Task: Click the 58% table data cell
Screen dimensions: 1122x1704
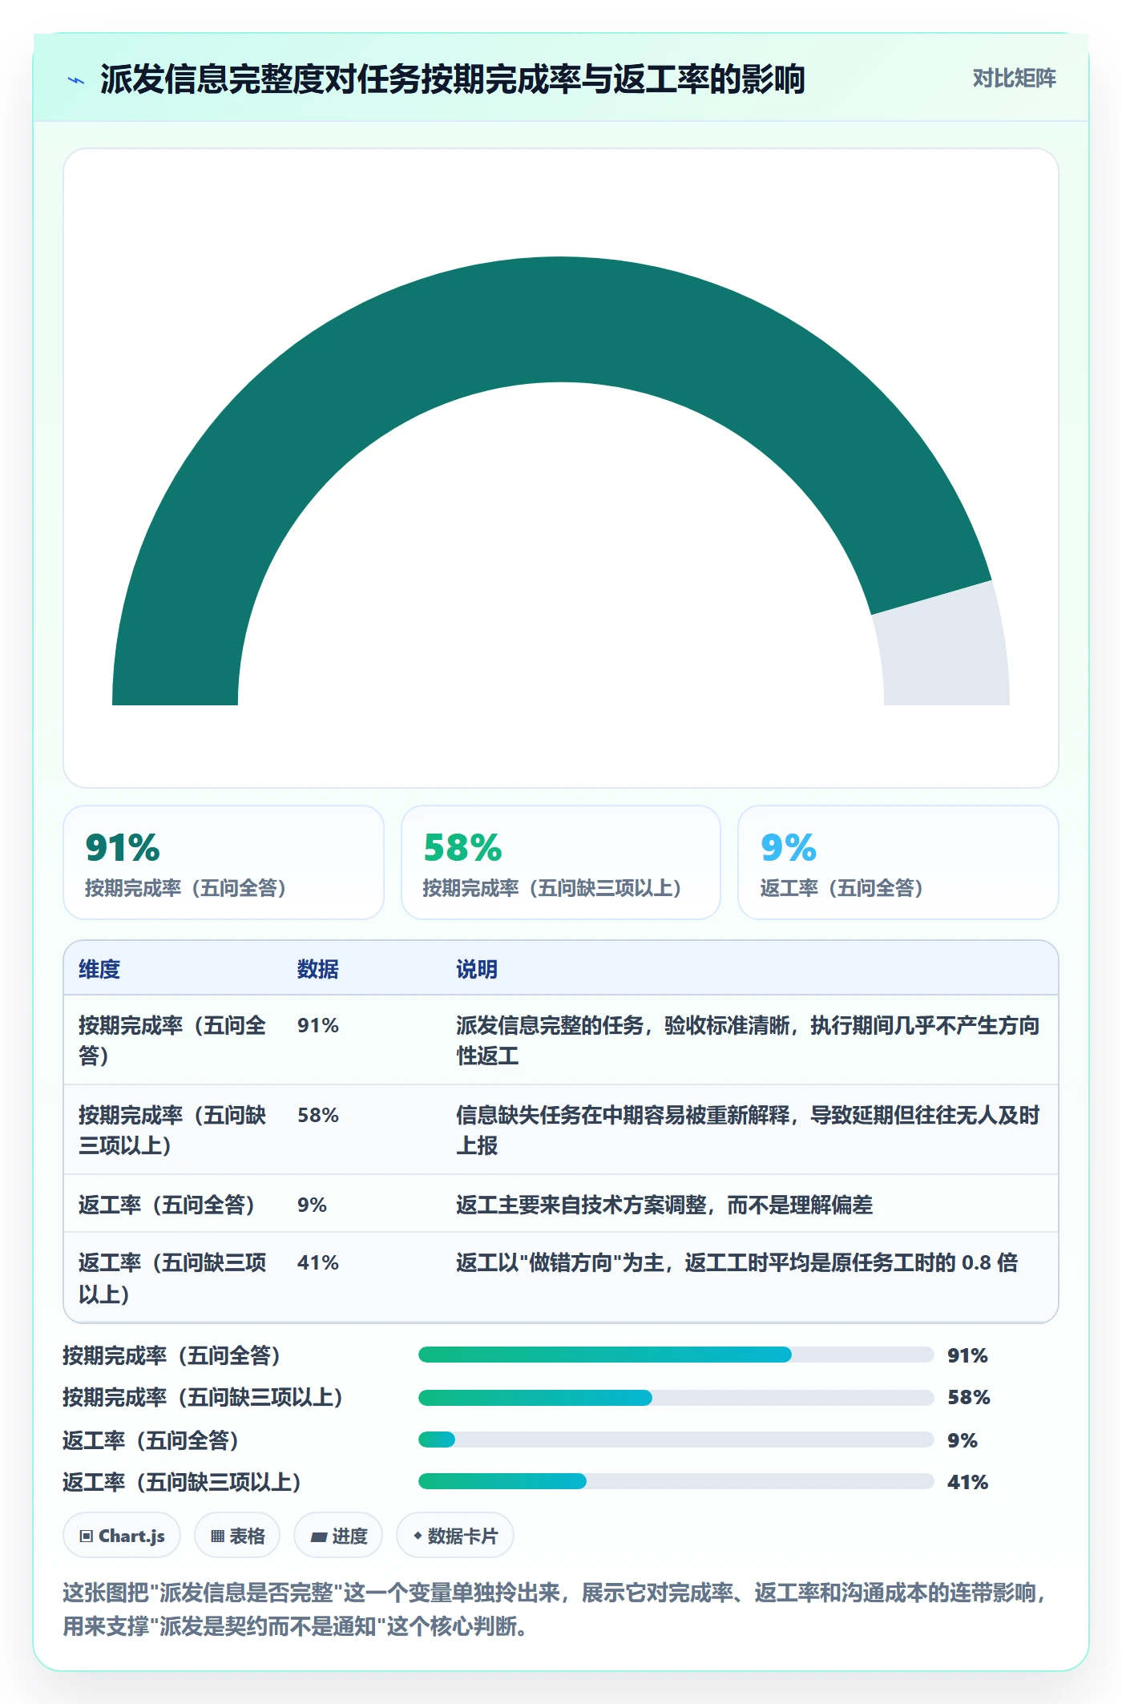Action: [318, 1115]
